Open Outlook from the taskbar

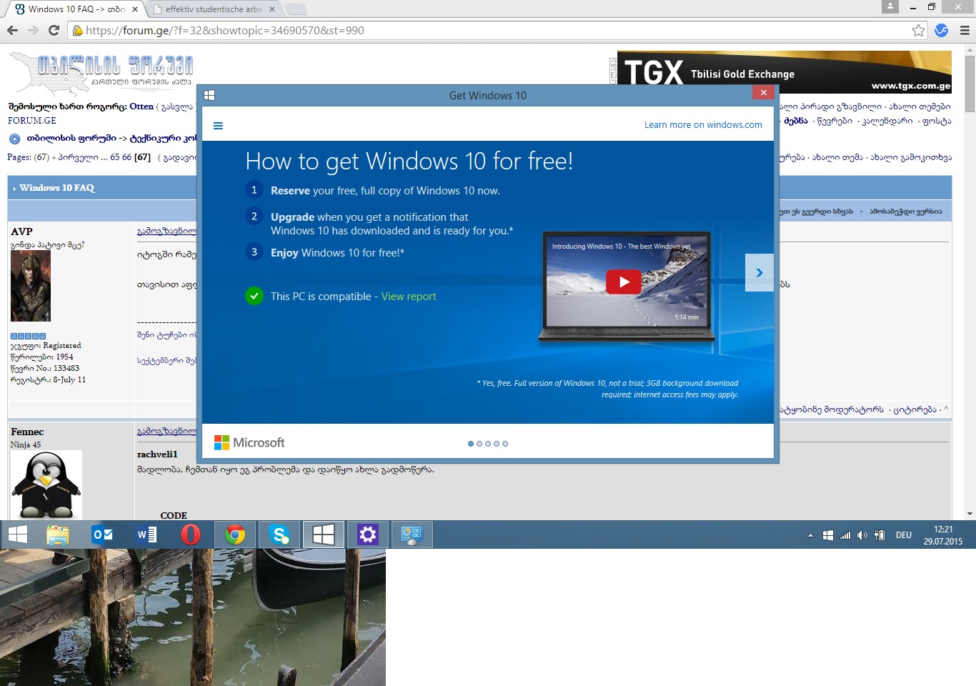[x=102, y=535]
